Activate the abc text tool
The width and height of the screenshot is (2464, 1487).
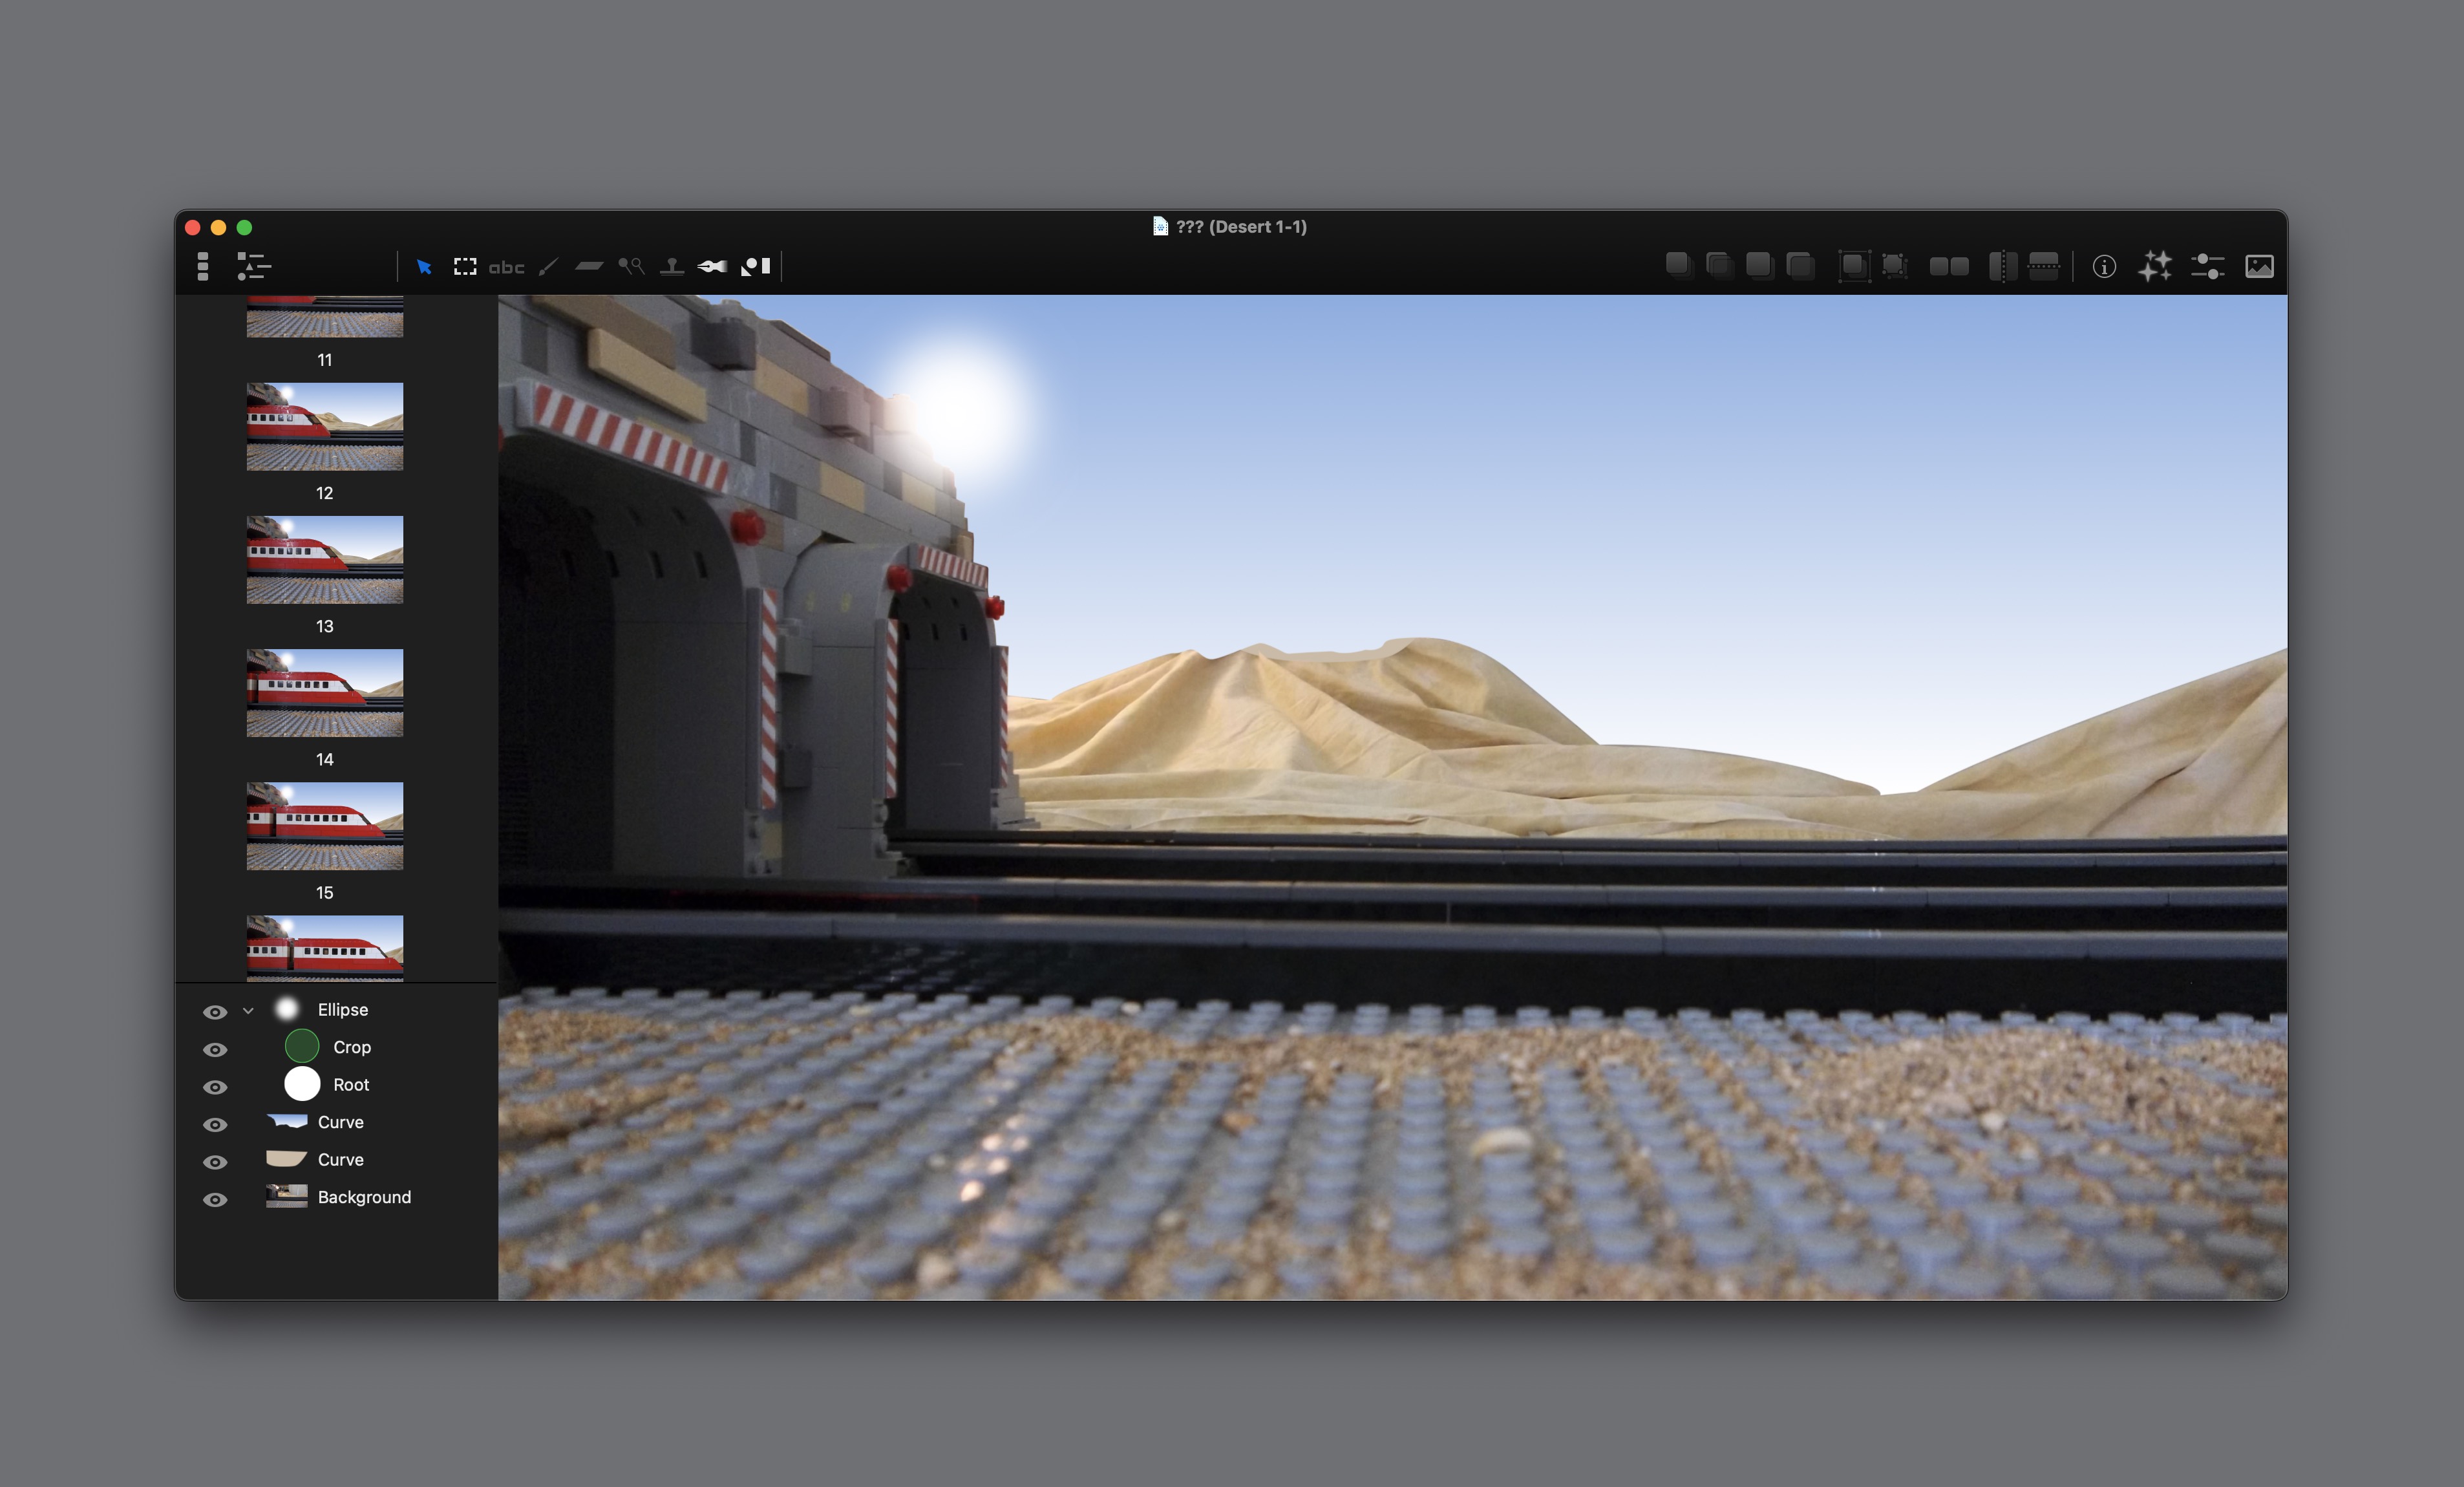tap(506, 267)
